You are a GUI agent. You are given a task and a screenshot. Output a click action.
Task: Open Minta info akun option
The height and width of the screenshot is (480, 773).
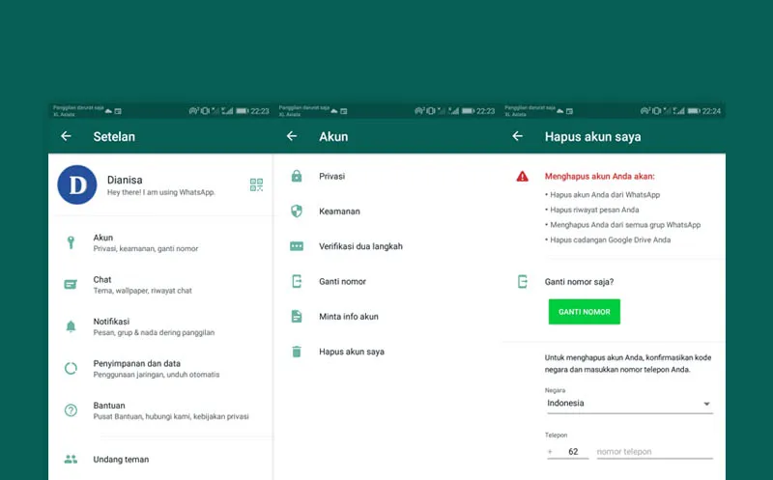tap(348, 317)
